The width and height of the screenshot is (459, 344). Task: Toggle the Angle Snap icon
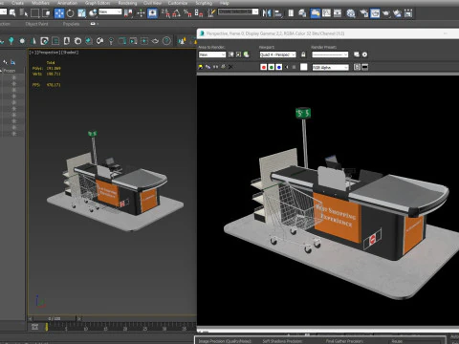tap(176, 13)
